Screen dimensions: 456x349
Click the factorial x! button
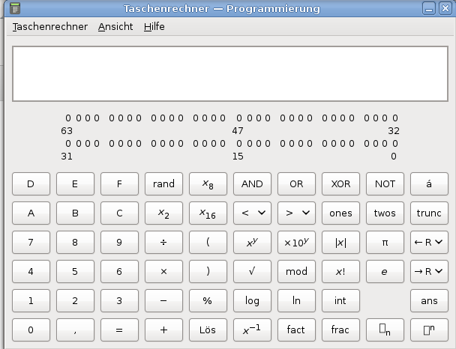(340, 271)
